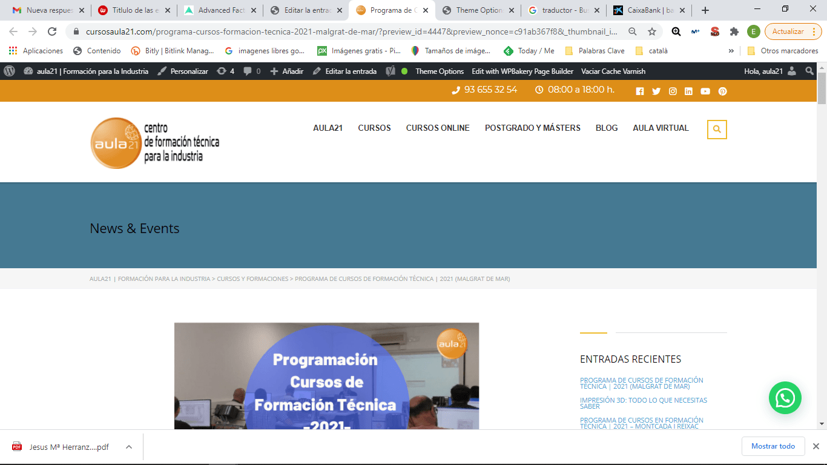The height and width of the screenshot is (465, 827).
Task: Click the Programación Cursos featured image
Action: point(326,376)
